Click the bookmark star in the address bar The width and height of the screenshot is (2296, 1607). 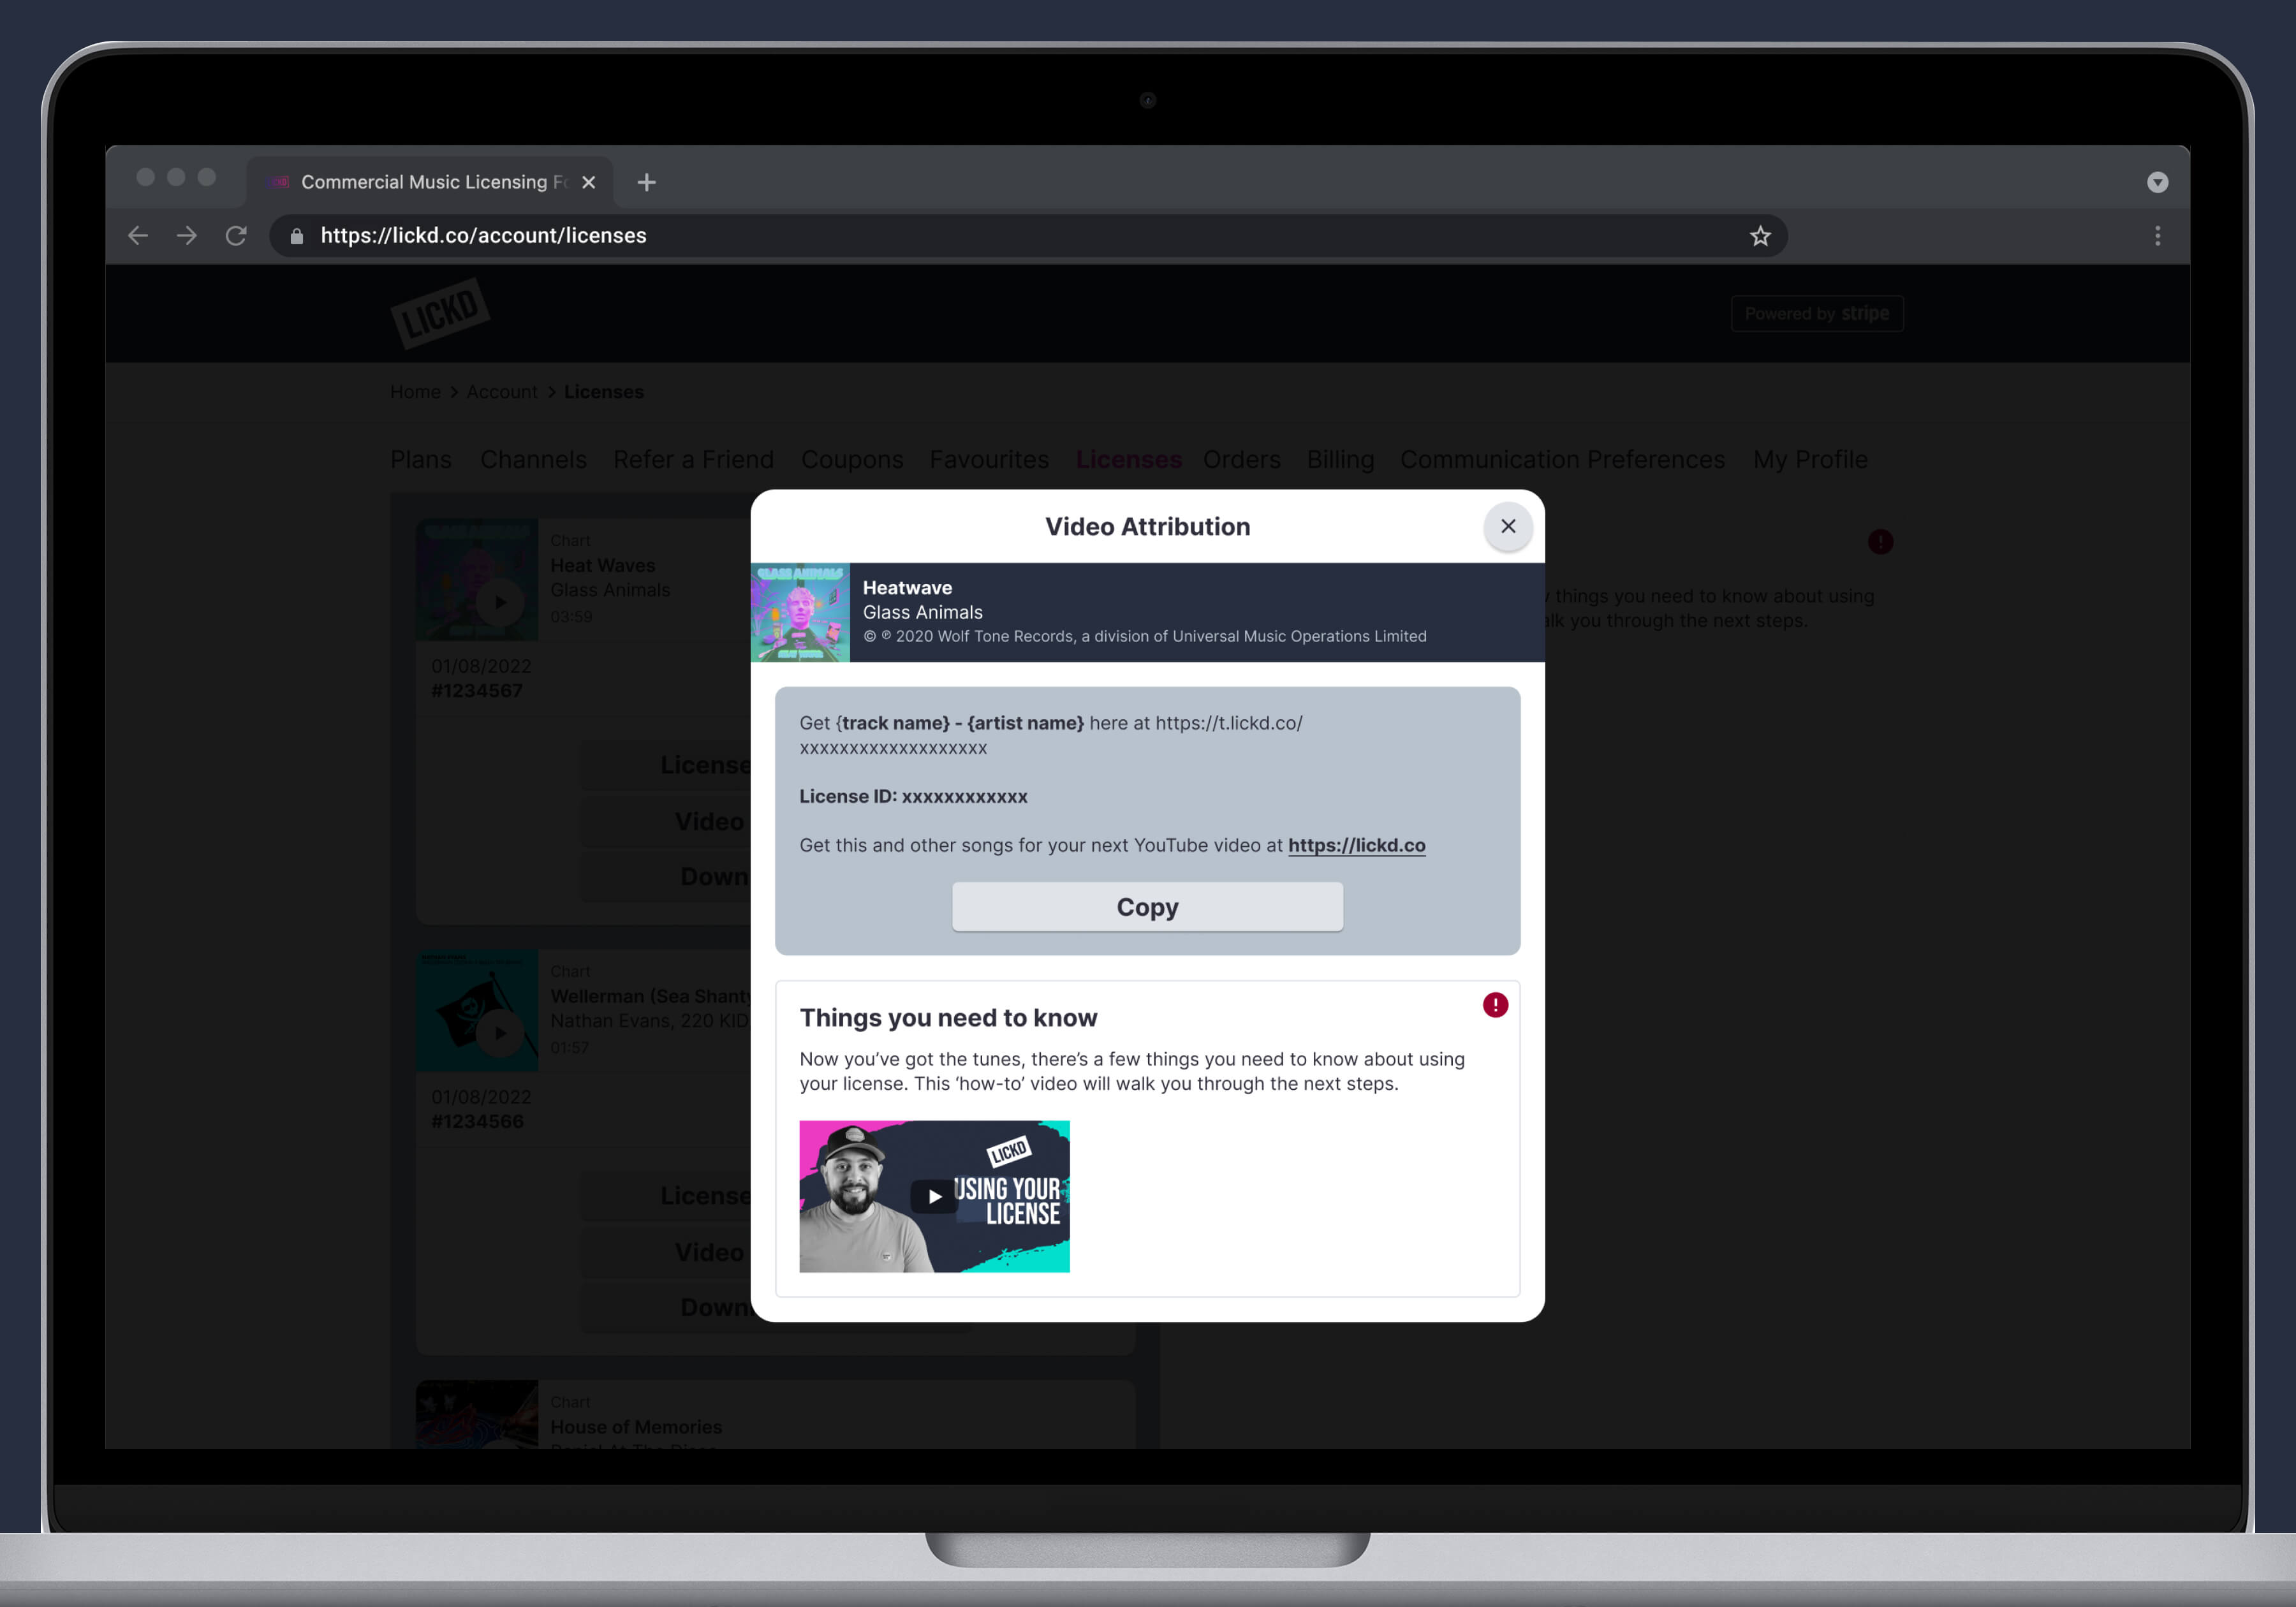1760,236
